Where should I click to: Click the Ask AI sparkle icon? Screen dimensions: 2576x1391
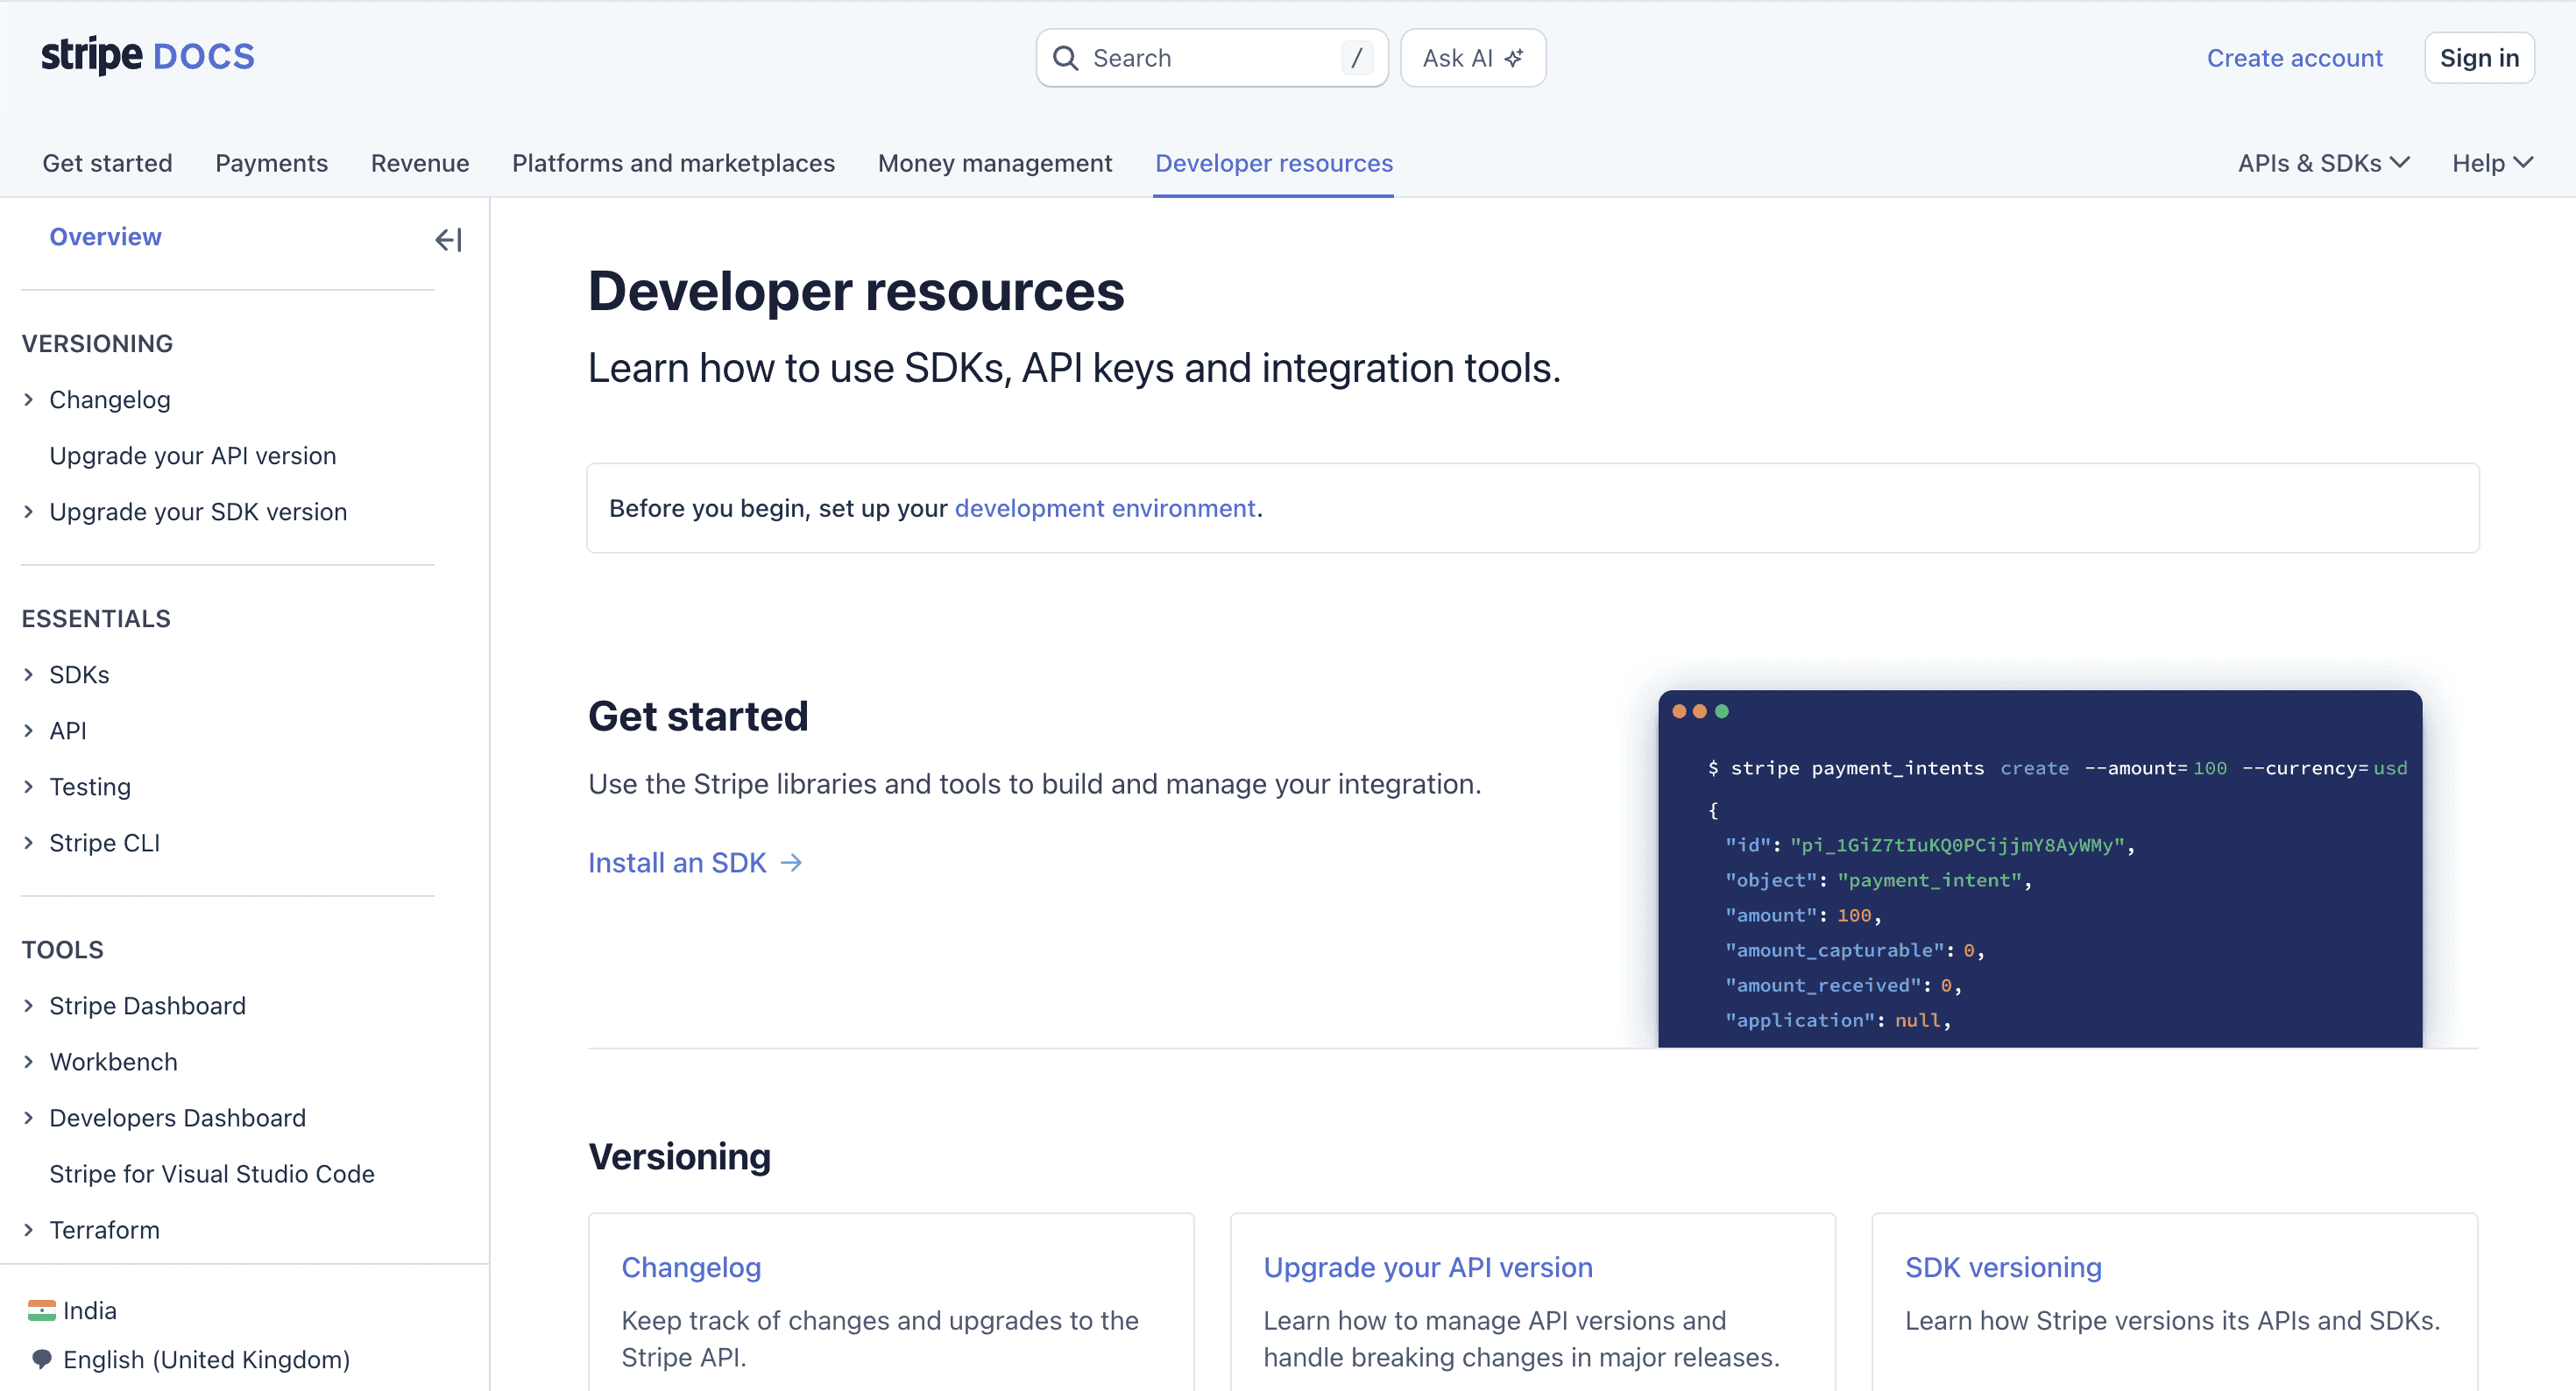click(1514, 58)
